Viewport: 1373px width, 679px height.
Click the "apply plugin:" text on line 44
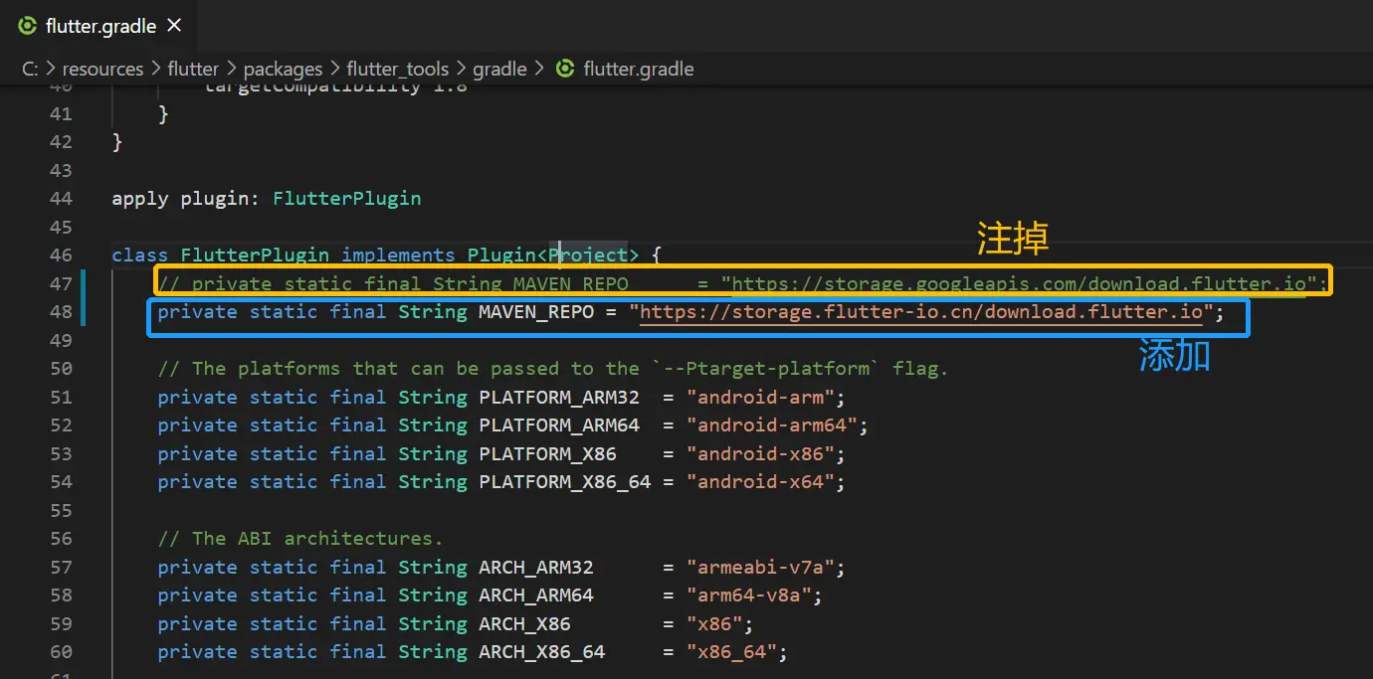186,199
